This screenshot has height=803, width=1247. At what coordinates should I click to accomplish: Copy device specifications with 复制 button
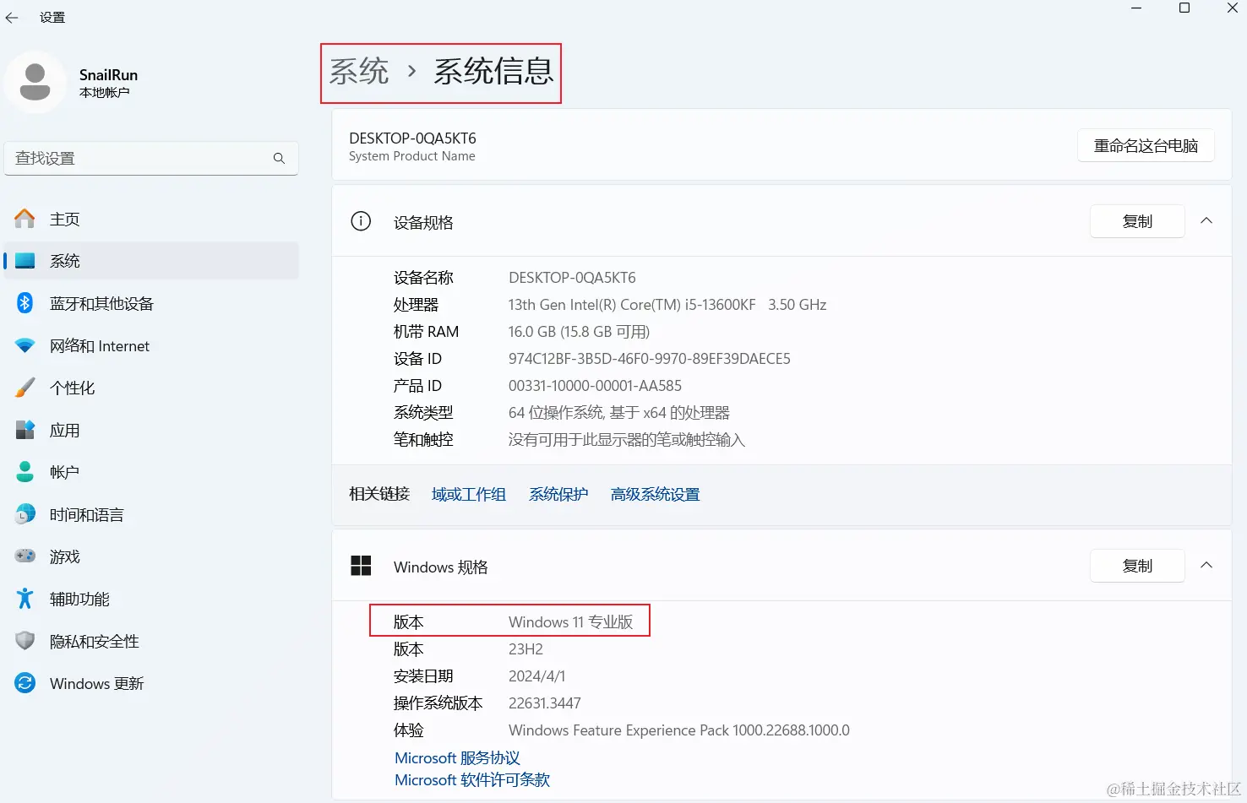coord(1137,221)
